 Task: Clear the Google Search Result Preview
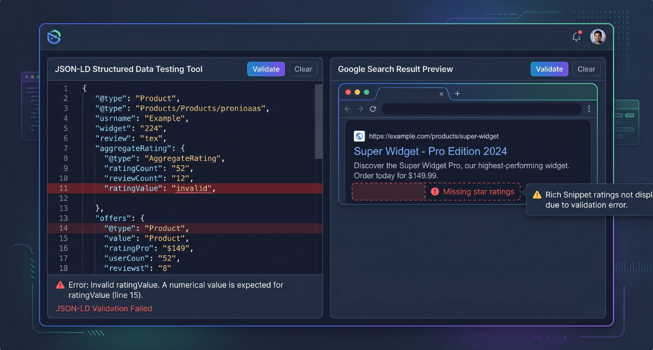tap(586, 69)
